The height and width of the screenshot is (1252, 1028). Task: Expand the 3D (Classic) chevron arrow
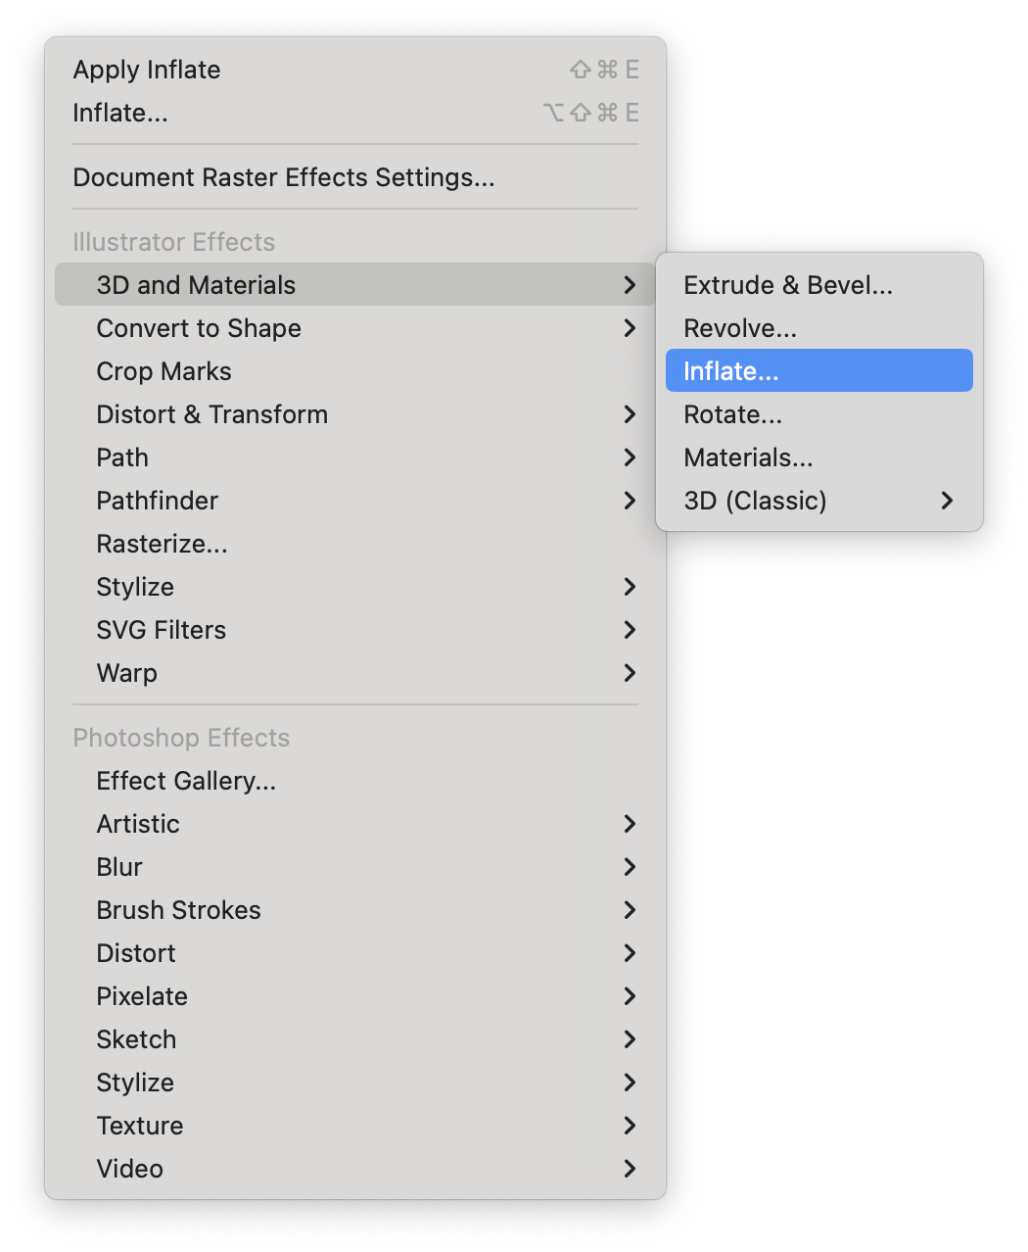(947, 501)
